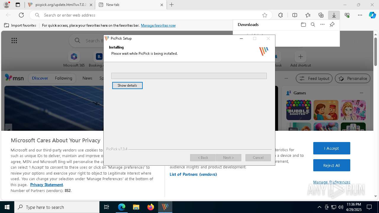Close the picpick.org tab

pyautogui.click(x=91, y=5)
